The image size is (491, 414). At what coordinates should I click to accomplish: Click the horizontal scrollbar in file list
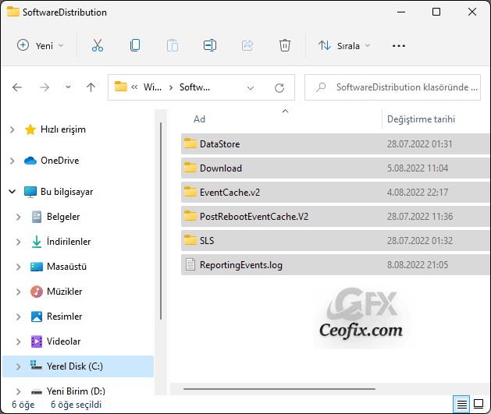pos(279,389)
